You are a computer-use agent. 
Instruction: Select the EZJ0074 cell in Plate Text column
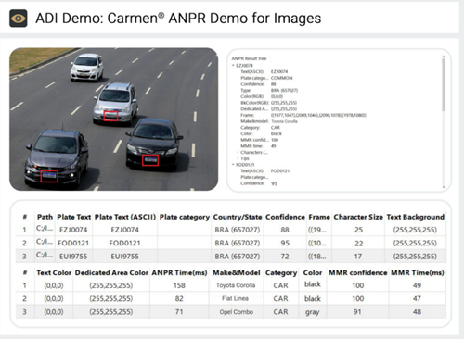point(73,230)
